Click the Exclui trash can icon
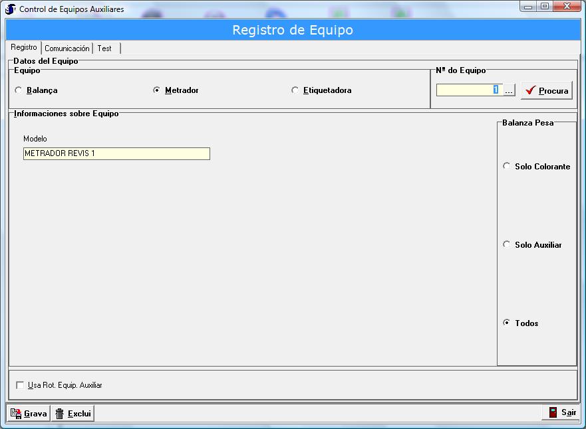 (60, 414)
